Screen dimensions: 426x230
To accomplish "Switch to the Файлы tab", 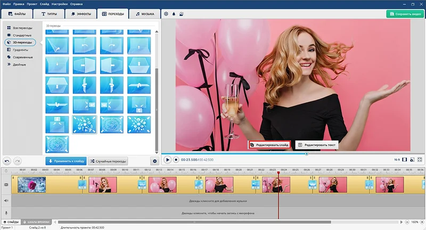I will tap(17, 14).
